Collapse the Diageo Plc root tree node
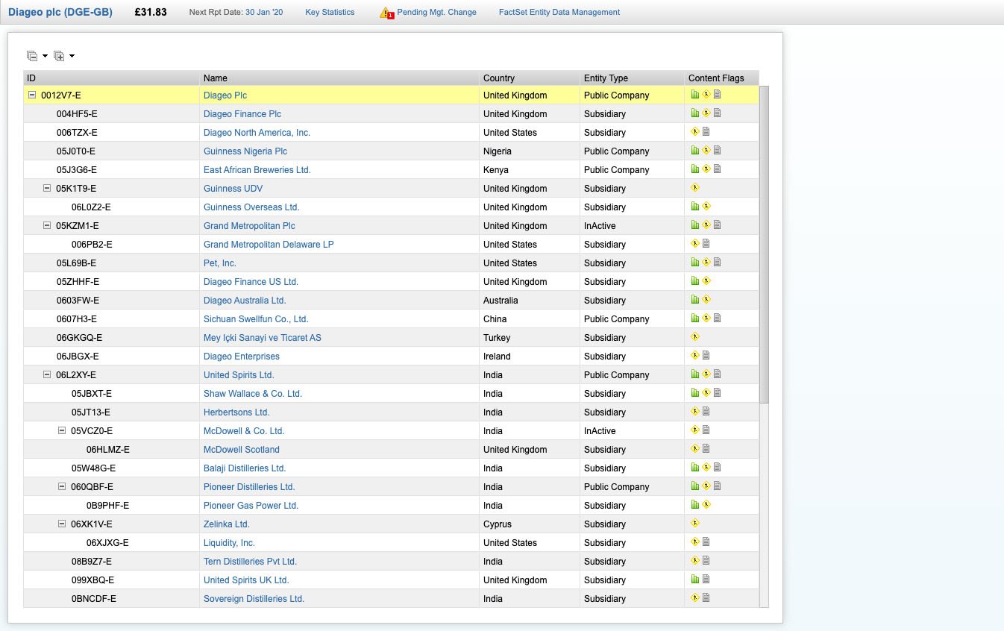The height and width of the screenshot is (631, 1004). [32, 95]
